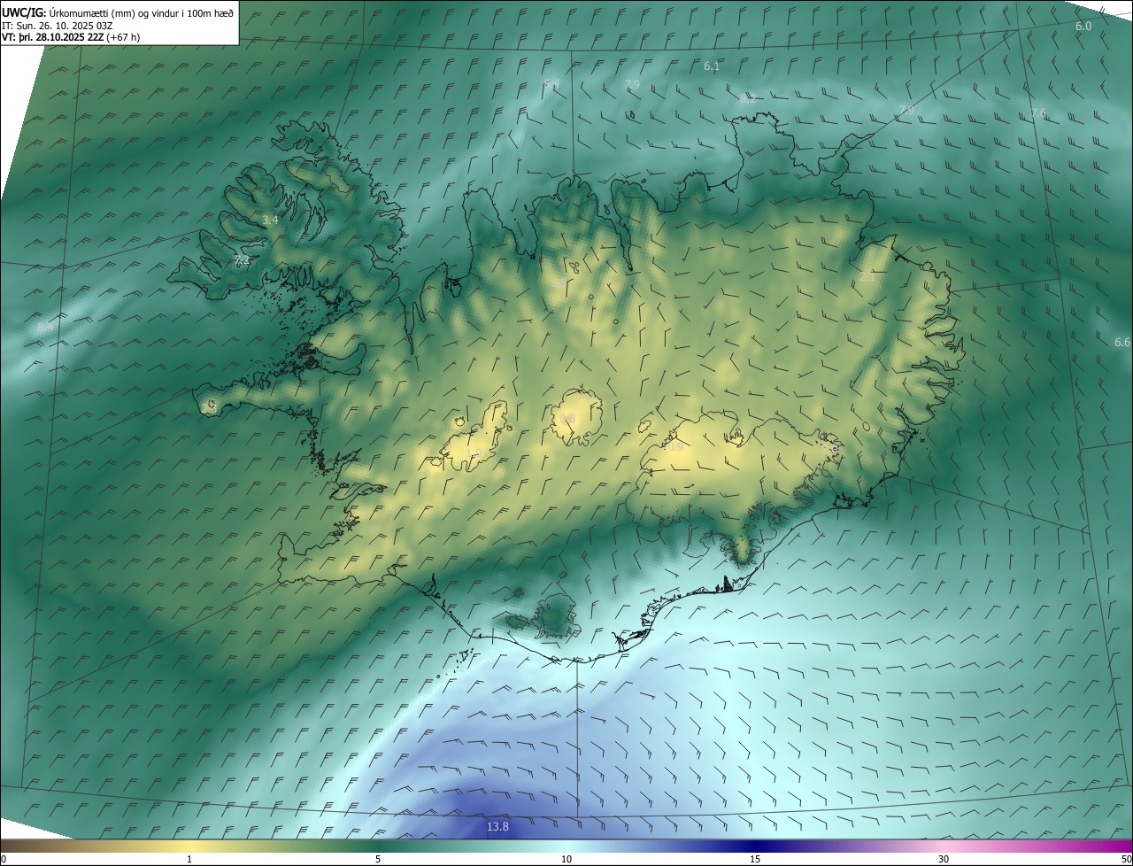The height and width of the screenshot is (866, 1133).
Task: Click the 15 tick on the colorbar
Action: (x=755, y=859)
